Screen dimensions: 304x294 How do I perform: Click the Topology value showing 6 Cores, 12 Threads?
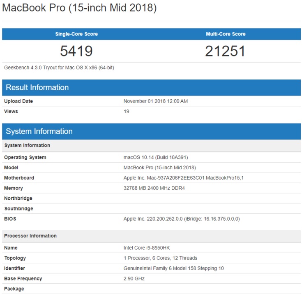pos(160,258)
